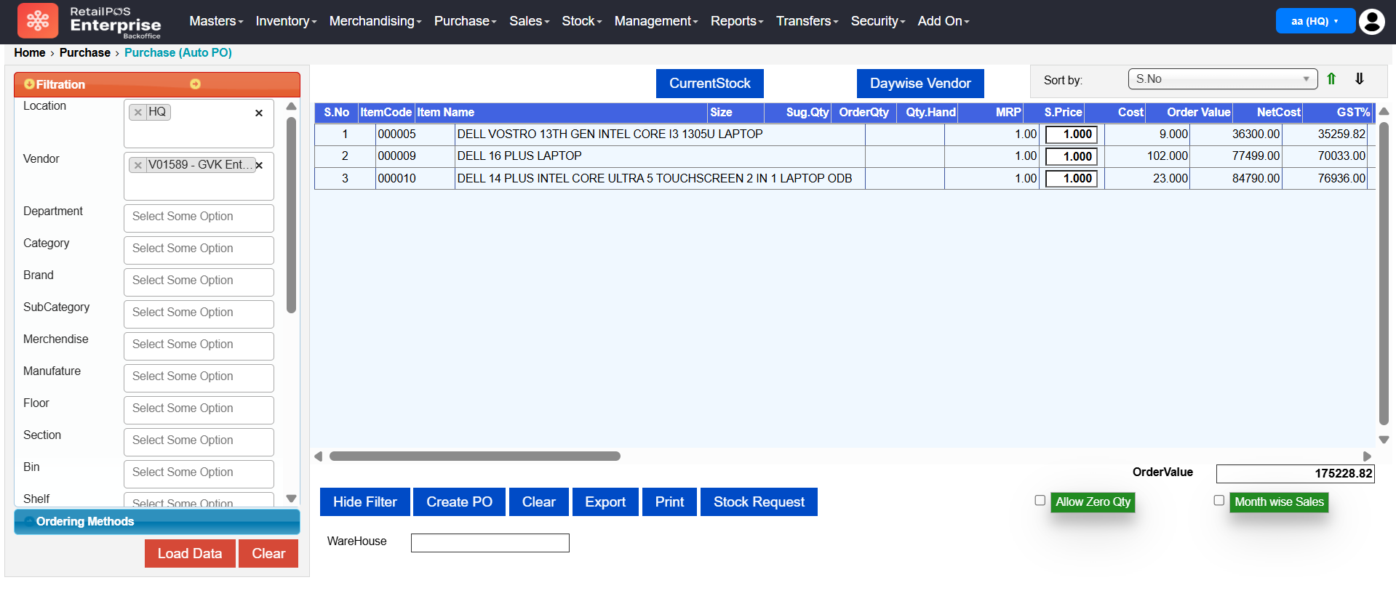
Task: Open the Sort by S.No dropdown
Action: point(1222,79)
